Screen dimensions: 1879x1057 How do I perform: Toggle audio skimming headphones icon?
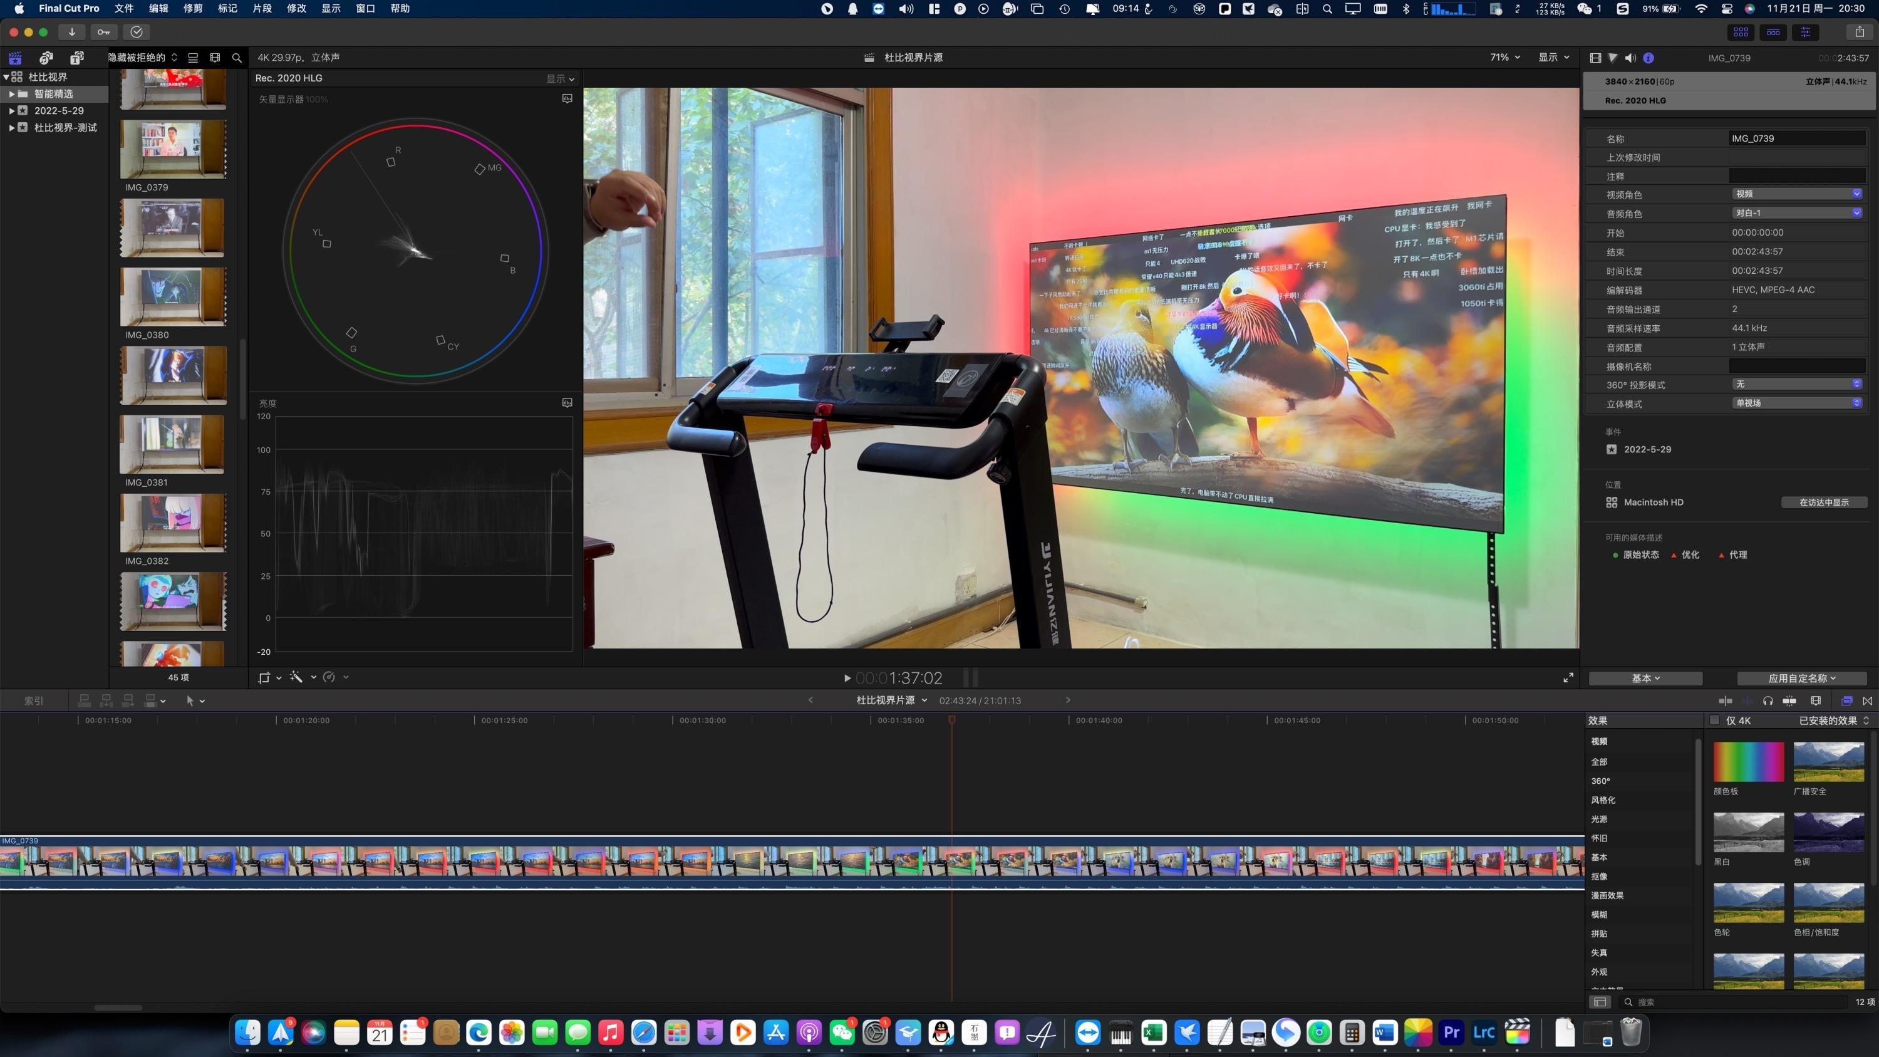[x=1768, y=701]
